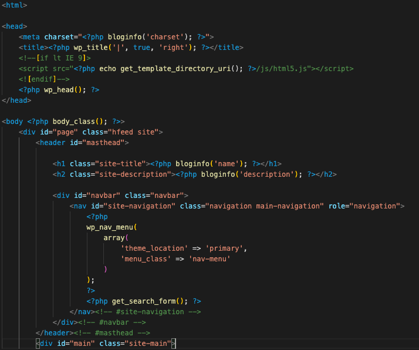The image size is (419, 350).
Task: Click get_template_directory_uri function
Action: click(175, 69)
